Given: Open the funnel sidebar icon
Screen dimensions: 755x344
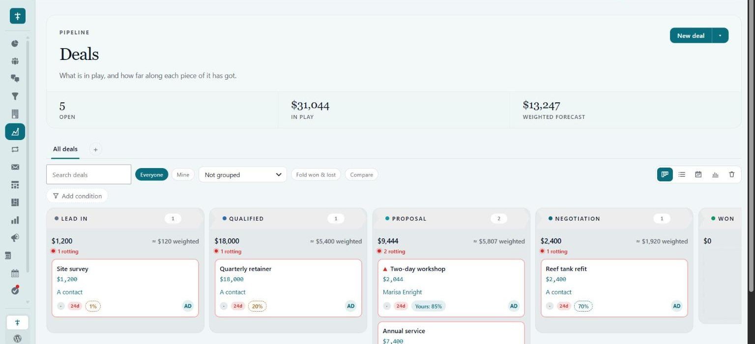Looking at the screenshot, I should pos(15,96).
